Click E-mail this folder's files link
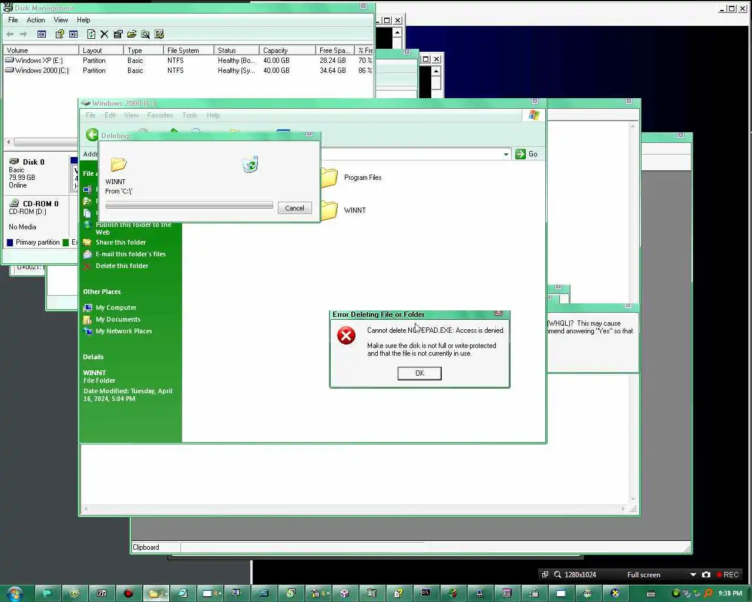The height and width of the screenshot is (602, 752). point(130,254)
